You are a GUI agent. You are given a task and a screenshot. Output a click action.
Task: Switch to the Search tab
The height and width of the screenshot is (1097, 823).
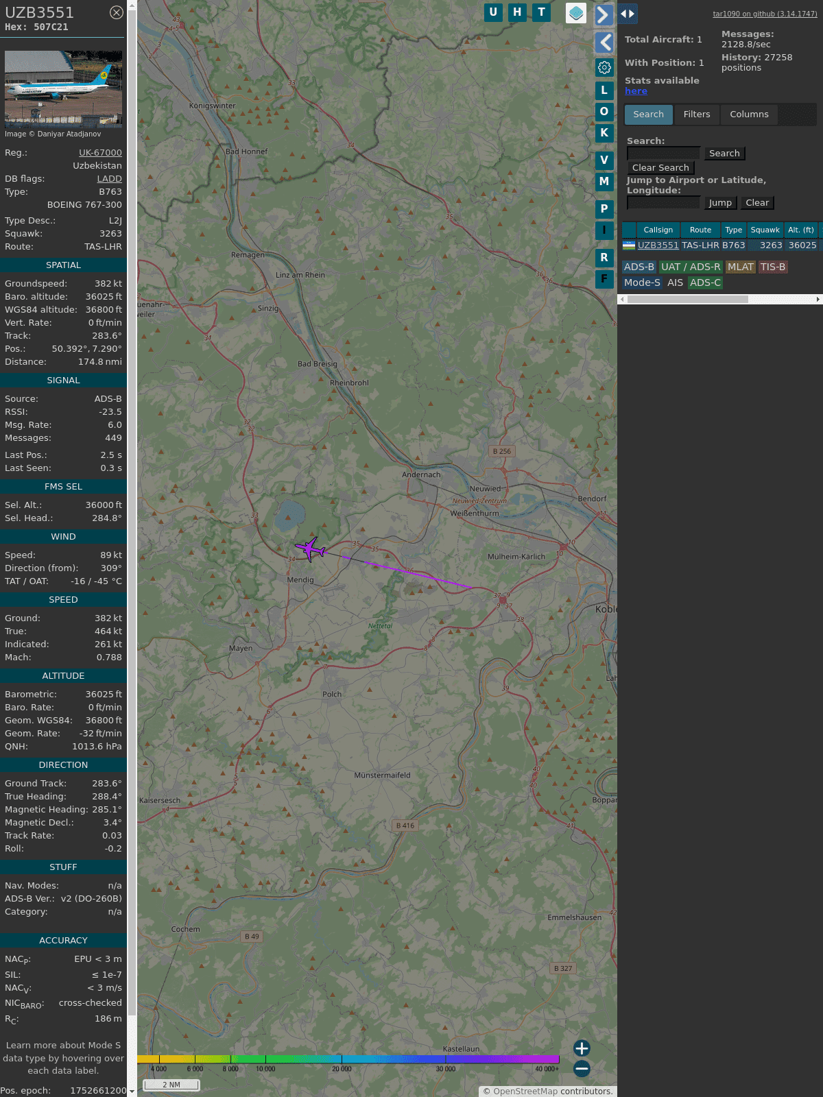tap(648, 114)
